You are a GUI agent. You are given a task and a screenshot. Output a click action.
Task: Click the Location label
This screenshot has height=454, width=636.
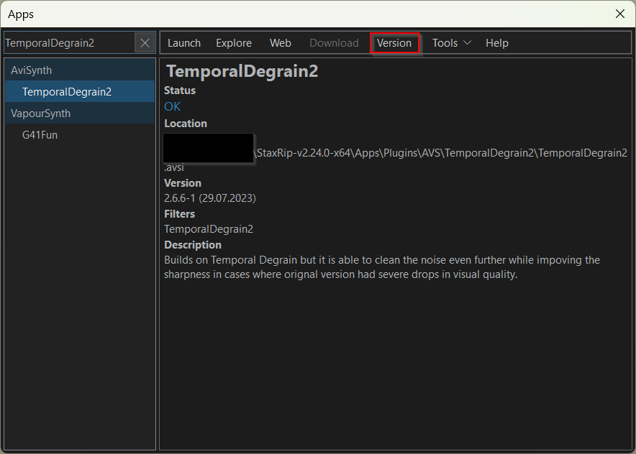186,124
